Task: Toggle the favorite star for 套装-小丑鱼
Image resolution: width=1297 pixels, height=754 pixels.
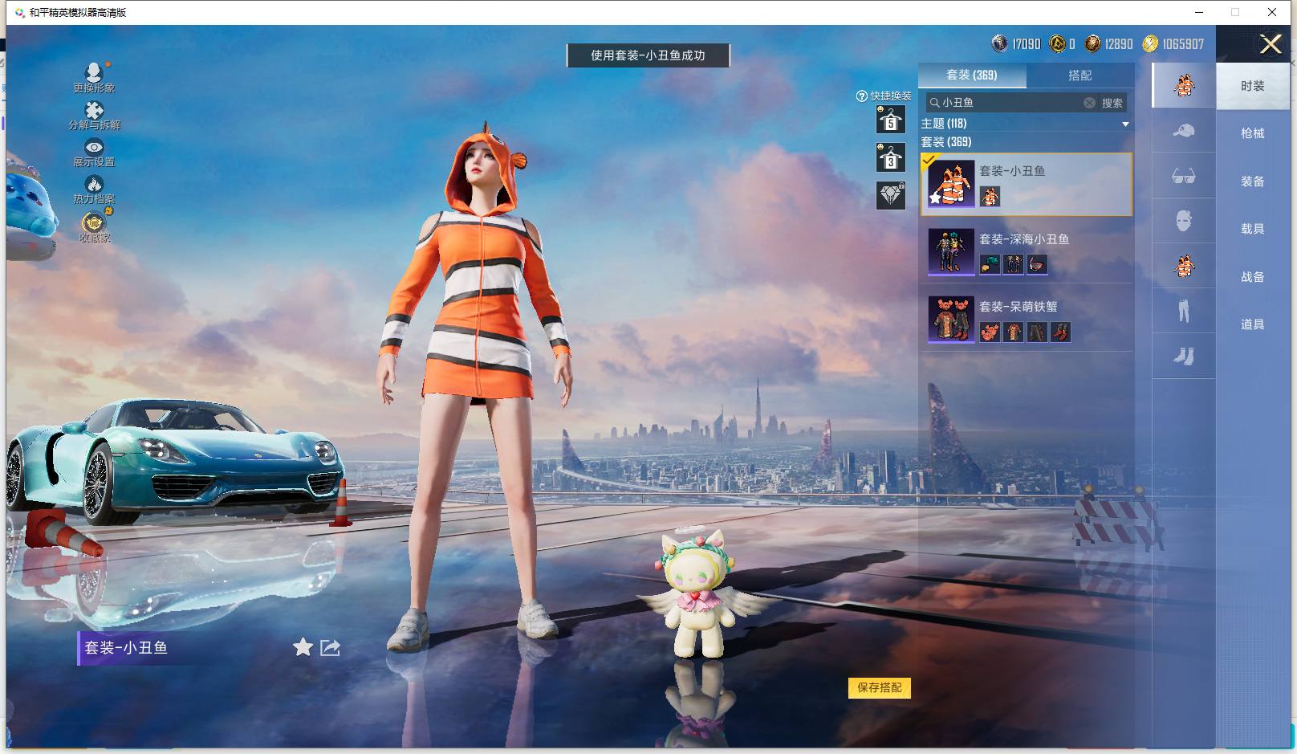Action: click(x=303, y=647)
